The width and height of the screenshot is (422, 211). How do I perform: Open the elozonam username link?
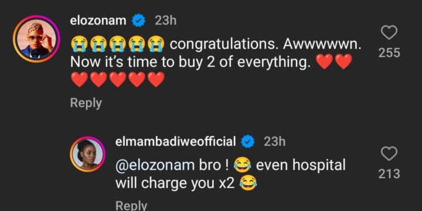coord(98,21)
